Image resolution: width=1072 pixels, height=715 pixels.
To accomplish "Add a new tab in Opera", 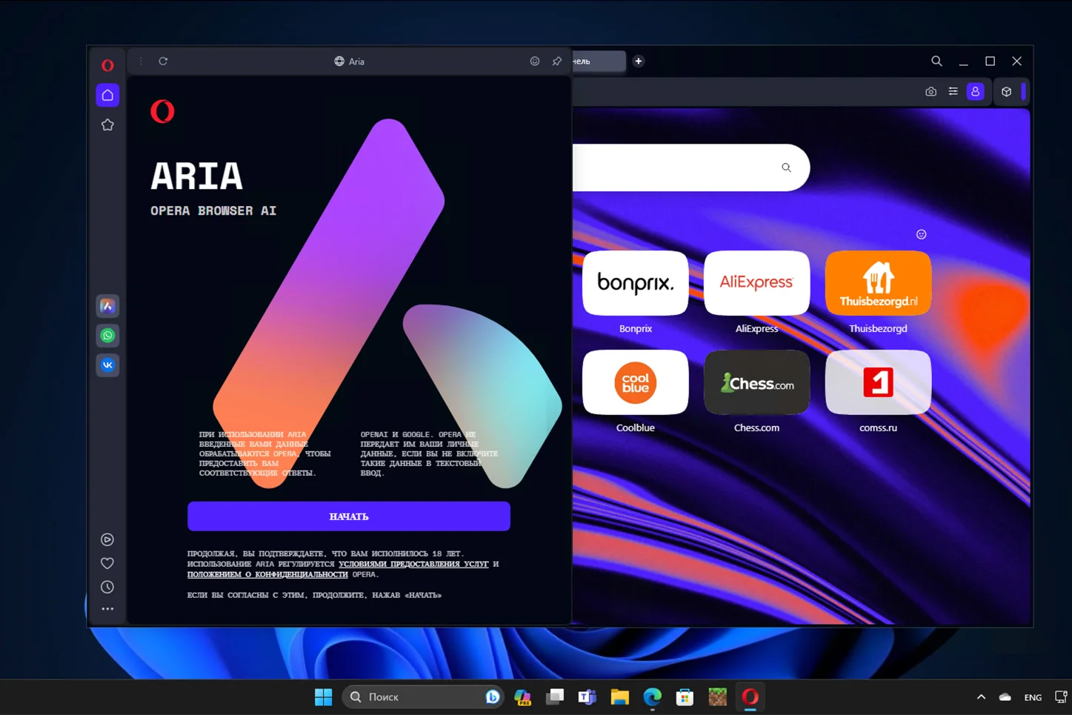I will click(639, 61).
